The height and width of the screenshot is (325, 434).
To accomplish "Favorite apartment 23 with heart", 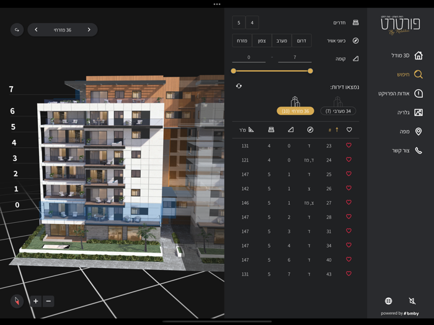I will point(348,145).
